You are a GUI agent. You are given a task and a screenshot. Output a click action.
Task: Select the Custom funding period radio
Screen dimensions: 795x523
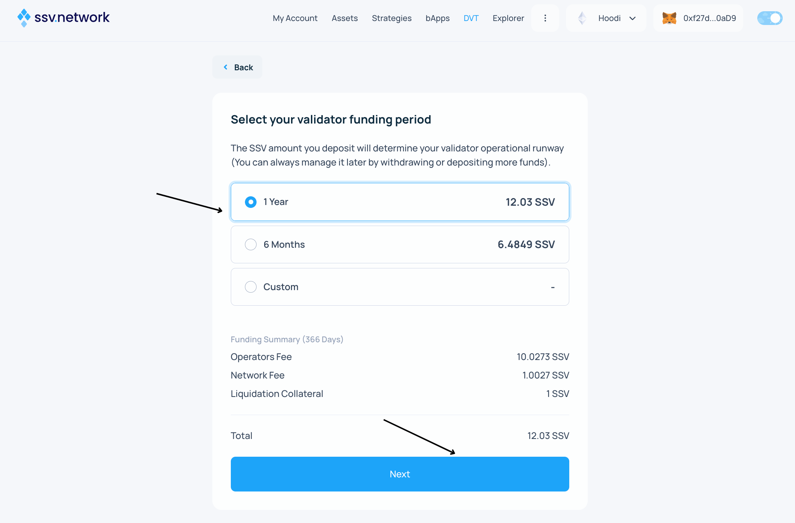(x=251, y=287)
